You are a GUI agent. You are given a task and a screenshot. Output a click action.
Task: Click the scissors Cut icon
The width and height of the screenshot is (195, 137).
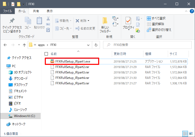[48, 18]
